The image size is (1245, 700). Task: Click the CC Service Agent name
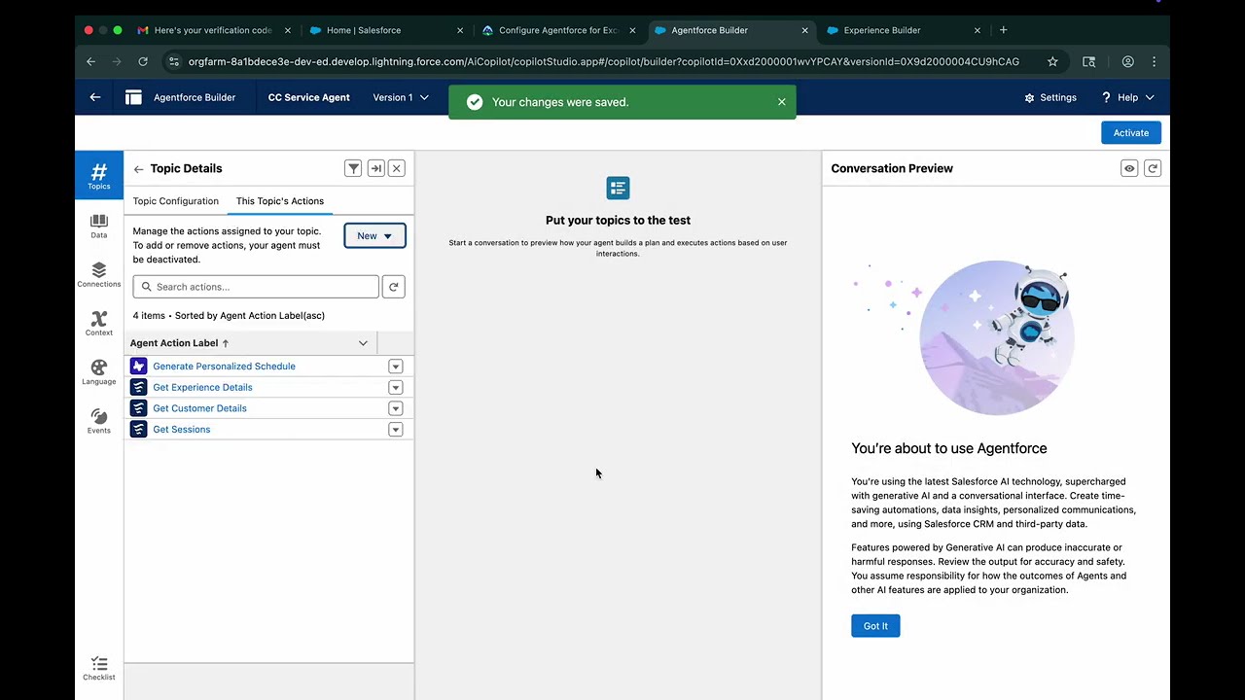[x=308, y=97]
